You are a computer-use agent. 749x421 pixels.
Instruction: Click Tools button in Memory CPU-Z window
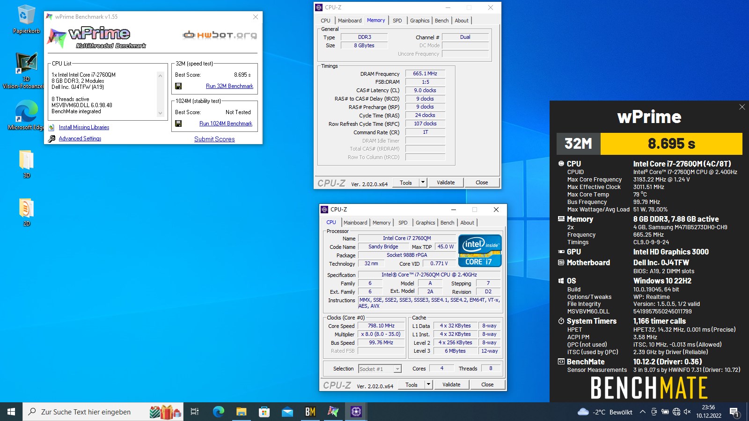(x=406, y=182)
